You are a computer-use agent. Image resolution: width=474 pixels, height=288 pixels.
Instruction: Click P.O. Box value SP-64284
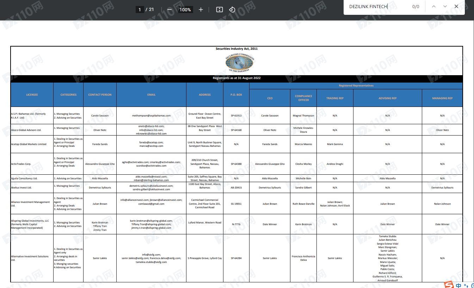pyautogui.click(x=236, y=258)
